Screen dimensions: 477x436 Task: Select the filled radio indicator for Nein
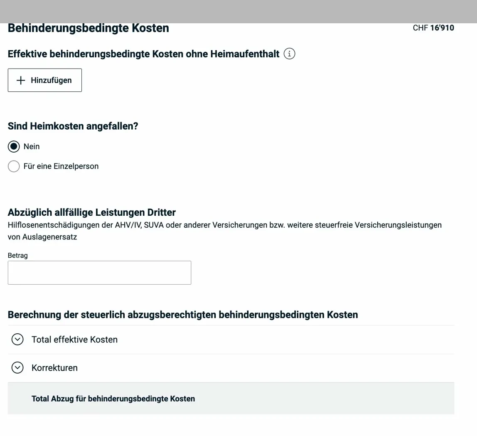coord(13,146)
